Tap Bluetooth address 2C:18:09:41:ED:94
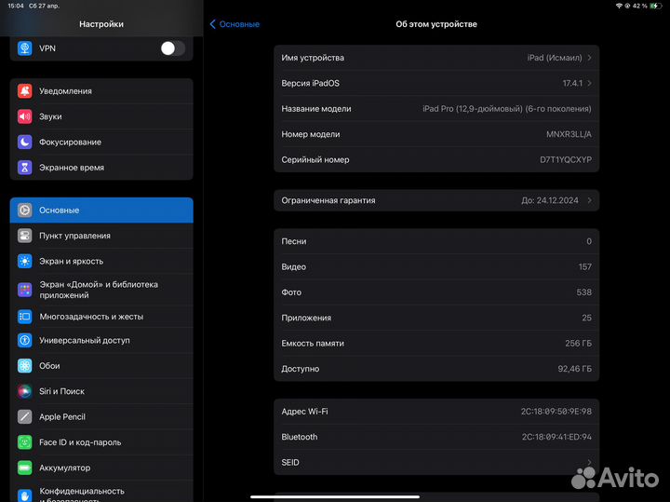The image size is (670, 502). tap(556, 437)
